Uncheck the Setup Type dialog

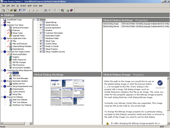click(41, 41)
